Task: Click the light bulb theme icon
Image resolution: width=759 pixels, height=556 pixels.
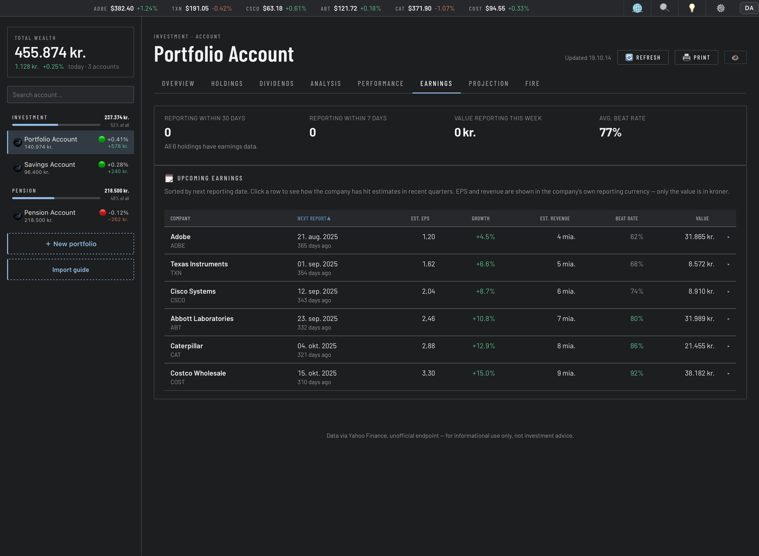Action: (x=692, y=8)
